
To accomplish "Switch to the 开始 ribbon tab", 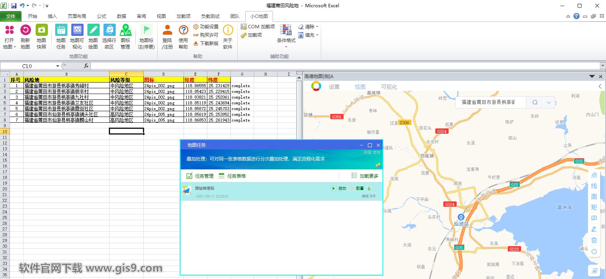I will click(x=33, y=16).
